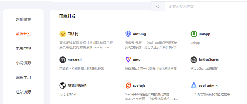247x104 pixels.
Task: Click the sveltejs orange logo icon
Action: tap(128, 86)
